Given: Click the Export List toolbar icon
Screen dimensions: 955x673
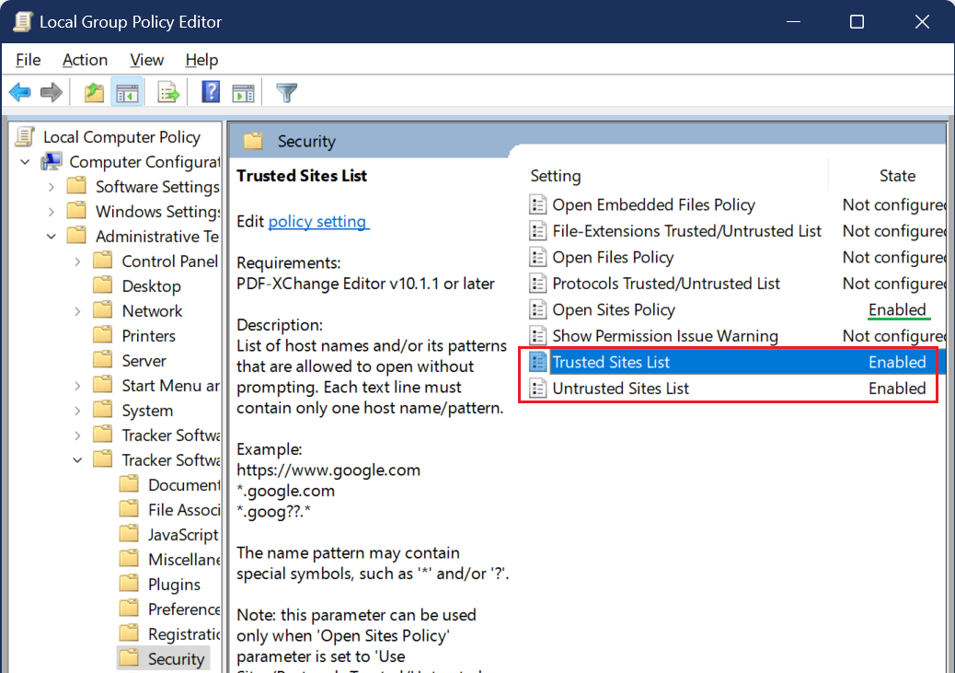Looking at the screenshot, I should coord(168,93).
